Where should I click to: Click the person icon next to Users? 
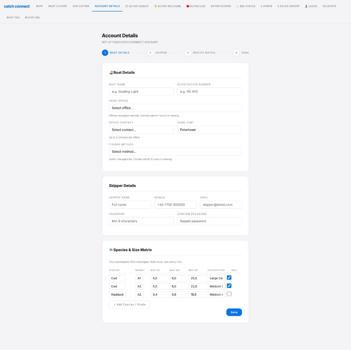pos(306,6)
